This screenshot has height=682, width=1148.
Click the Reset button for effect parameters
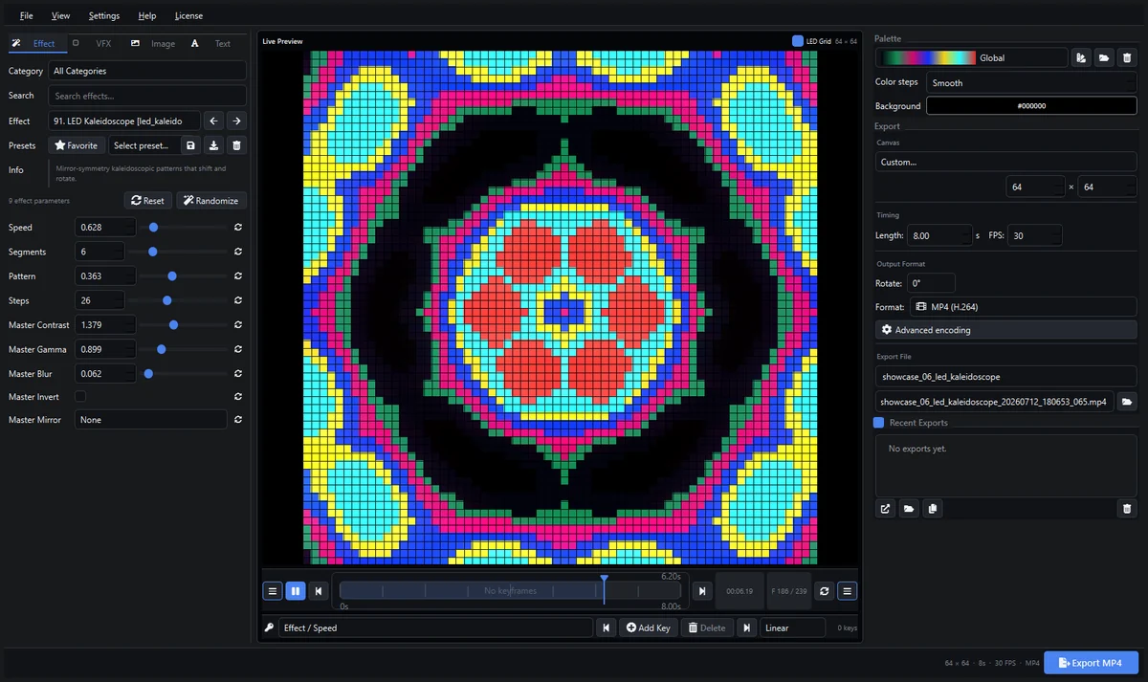tap(148, 201)
